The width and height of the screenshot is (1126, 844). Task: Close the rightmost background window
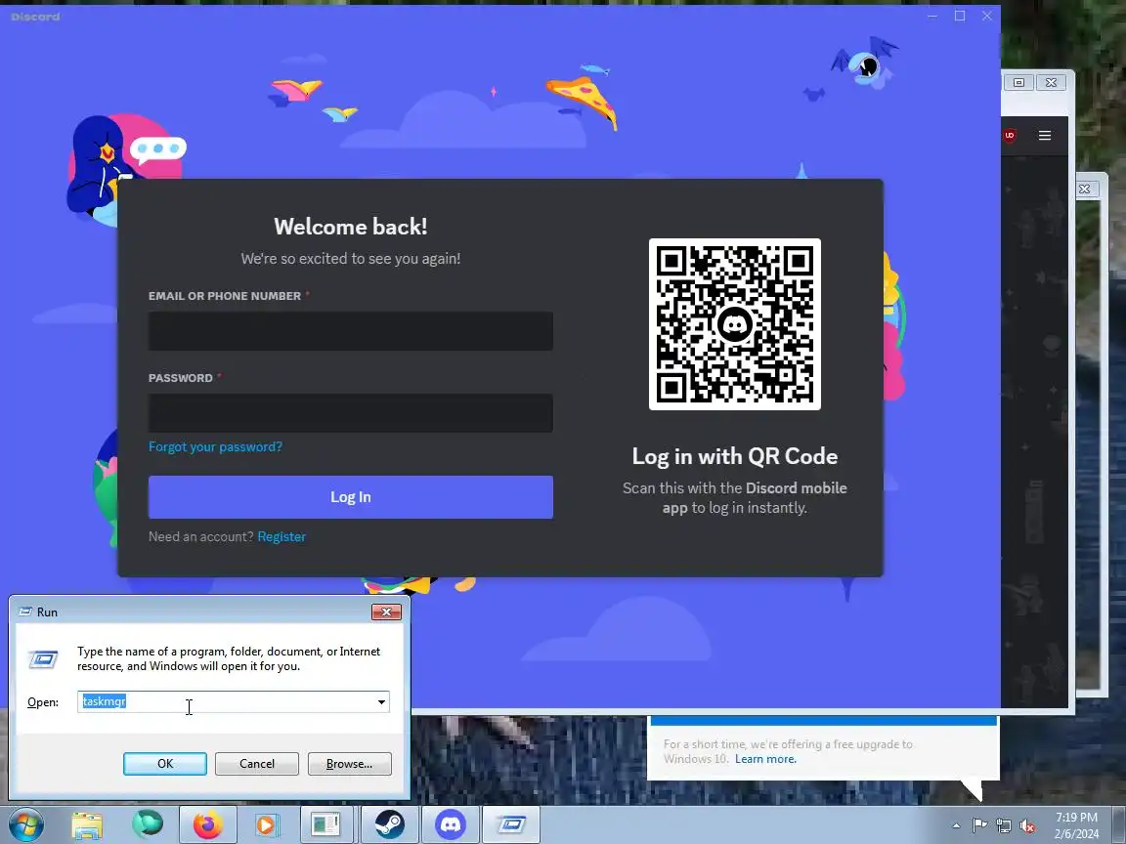click(x=1084, y=189)
